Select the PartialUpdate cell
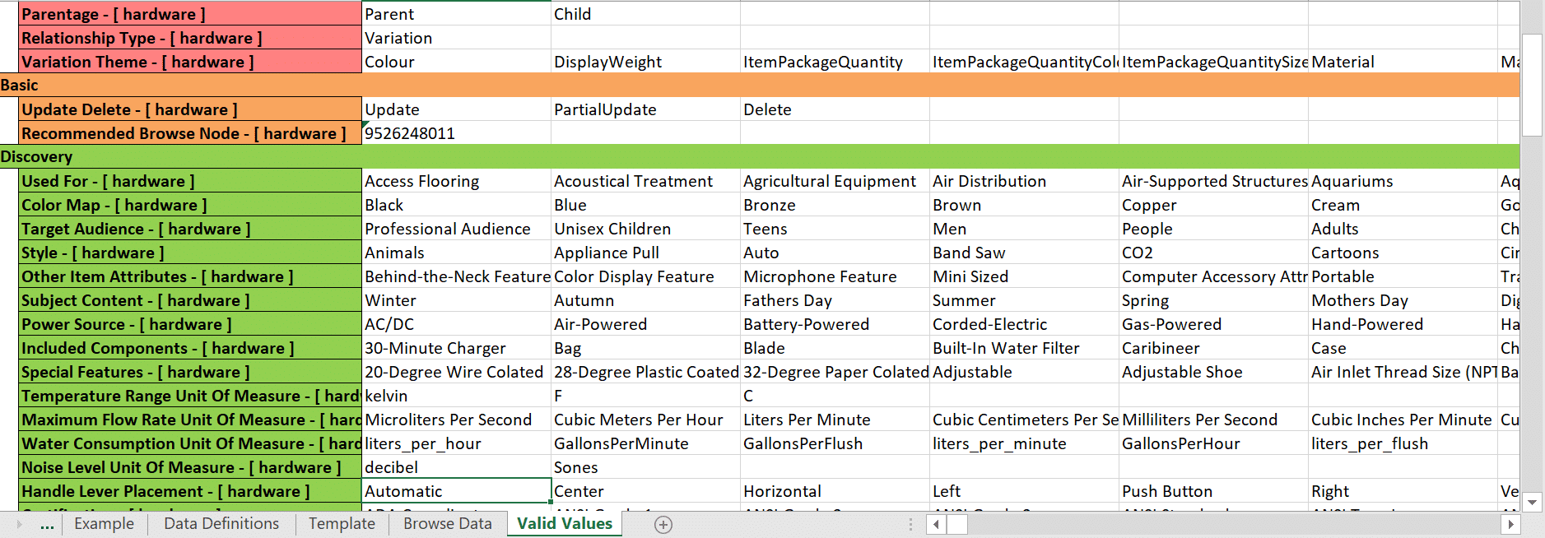Viewport: 1545px width, 538px height. coord(645,109)
